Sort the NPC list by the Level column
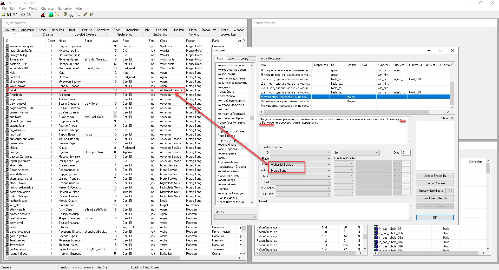Viewport: 499px width, 270px height. click(115, 41)
